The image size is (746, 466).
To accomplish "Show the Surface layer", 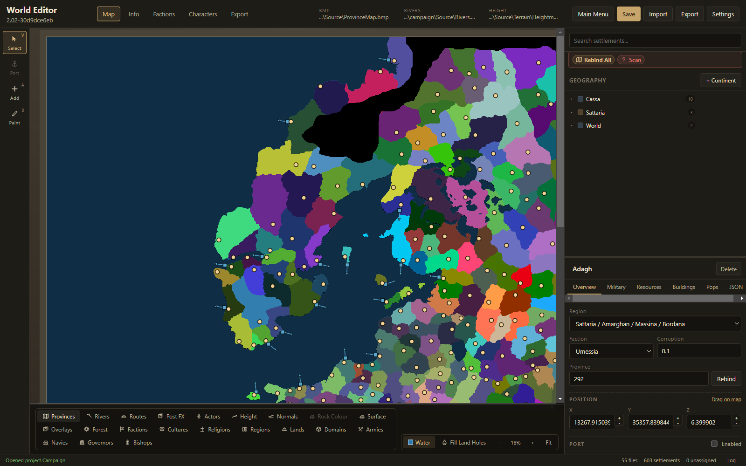I will [x=372, y=416].
